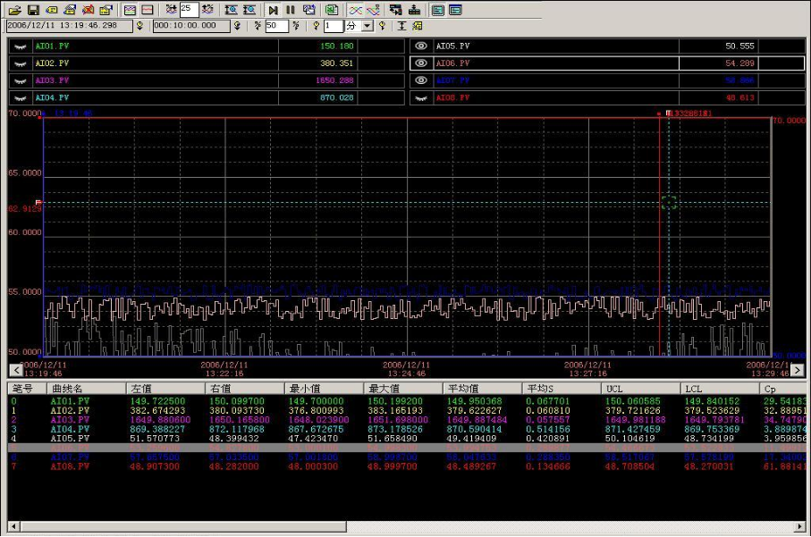Hide the AI05.PV curve using eye icon
Viewport: 811px width, 537px height.
coord(420,46)
